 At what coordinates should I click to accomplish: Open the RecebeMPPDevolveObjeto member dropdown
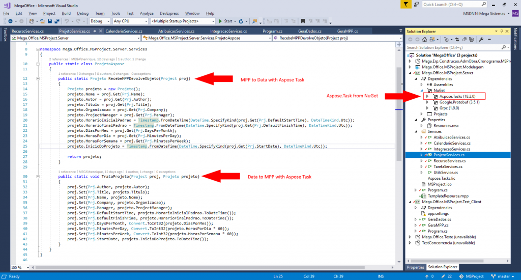click(338, 38)
